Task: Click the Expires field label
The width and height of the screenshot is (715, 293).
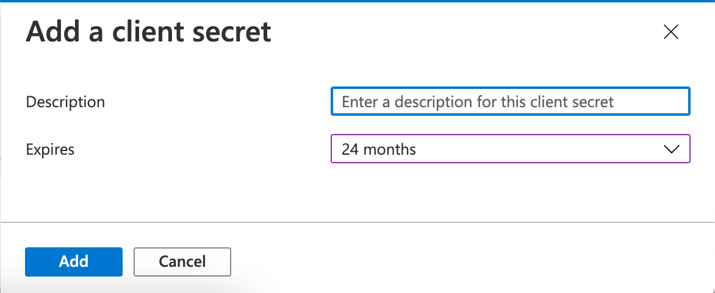Action: coord(50,149)
